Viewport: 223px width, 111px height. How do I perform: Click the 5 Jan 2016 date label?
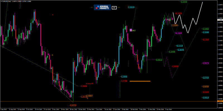99,110
